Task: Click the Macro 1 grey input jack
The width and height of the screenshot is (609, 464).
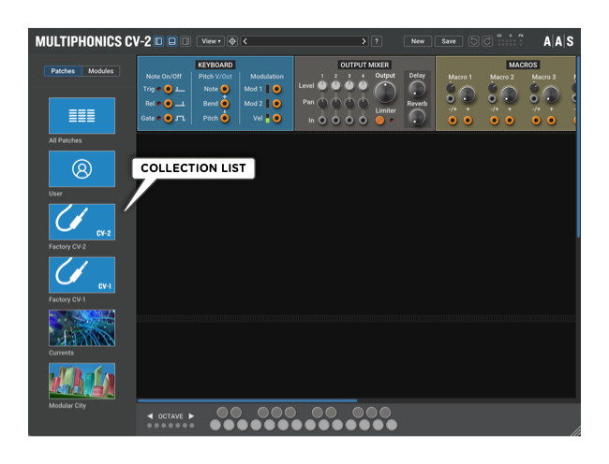Action: pos(451,98)
